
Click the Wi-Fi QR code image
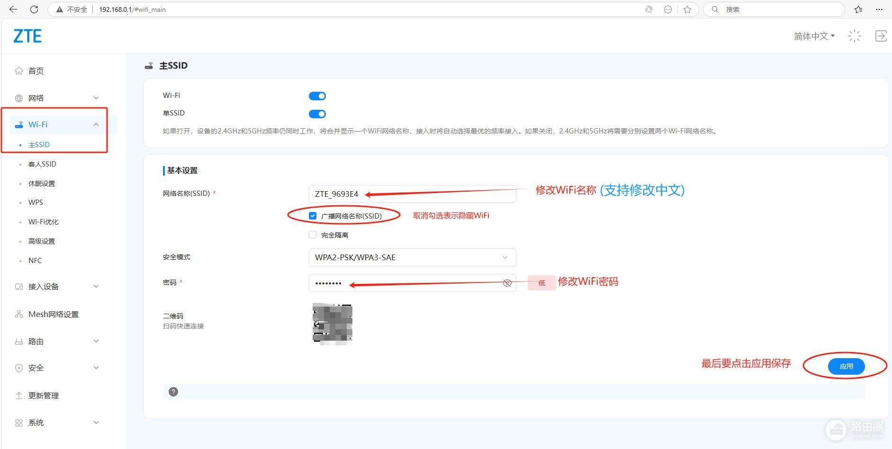(x=333, y=324)
